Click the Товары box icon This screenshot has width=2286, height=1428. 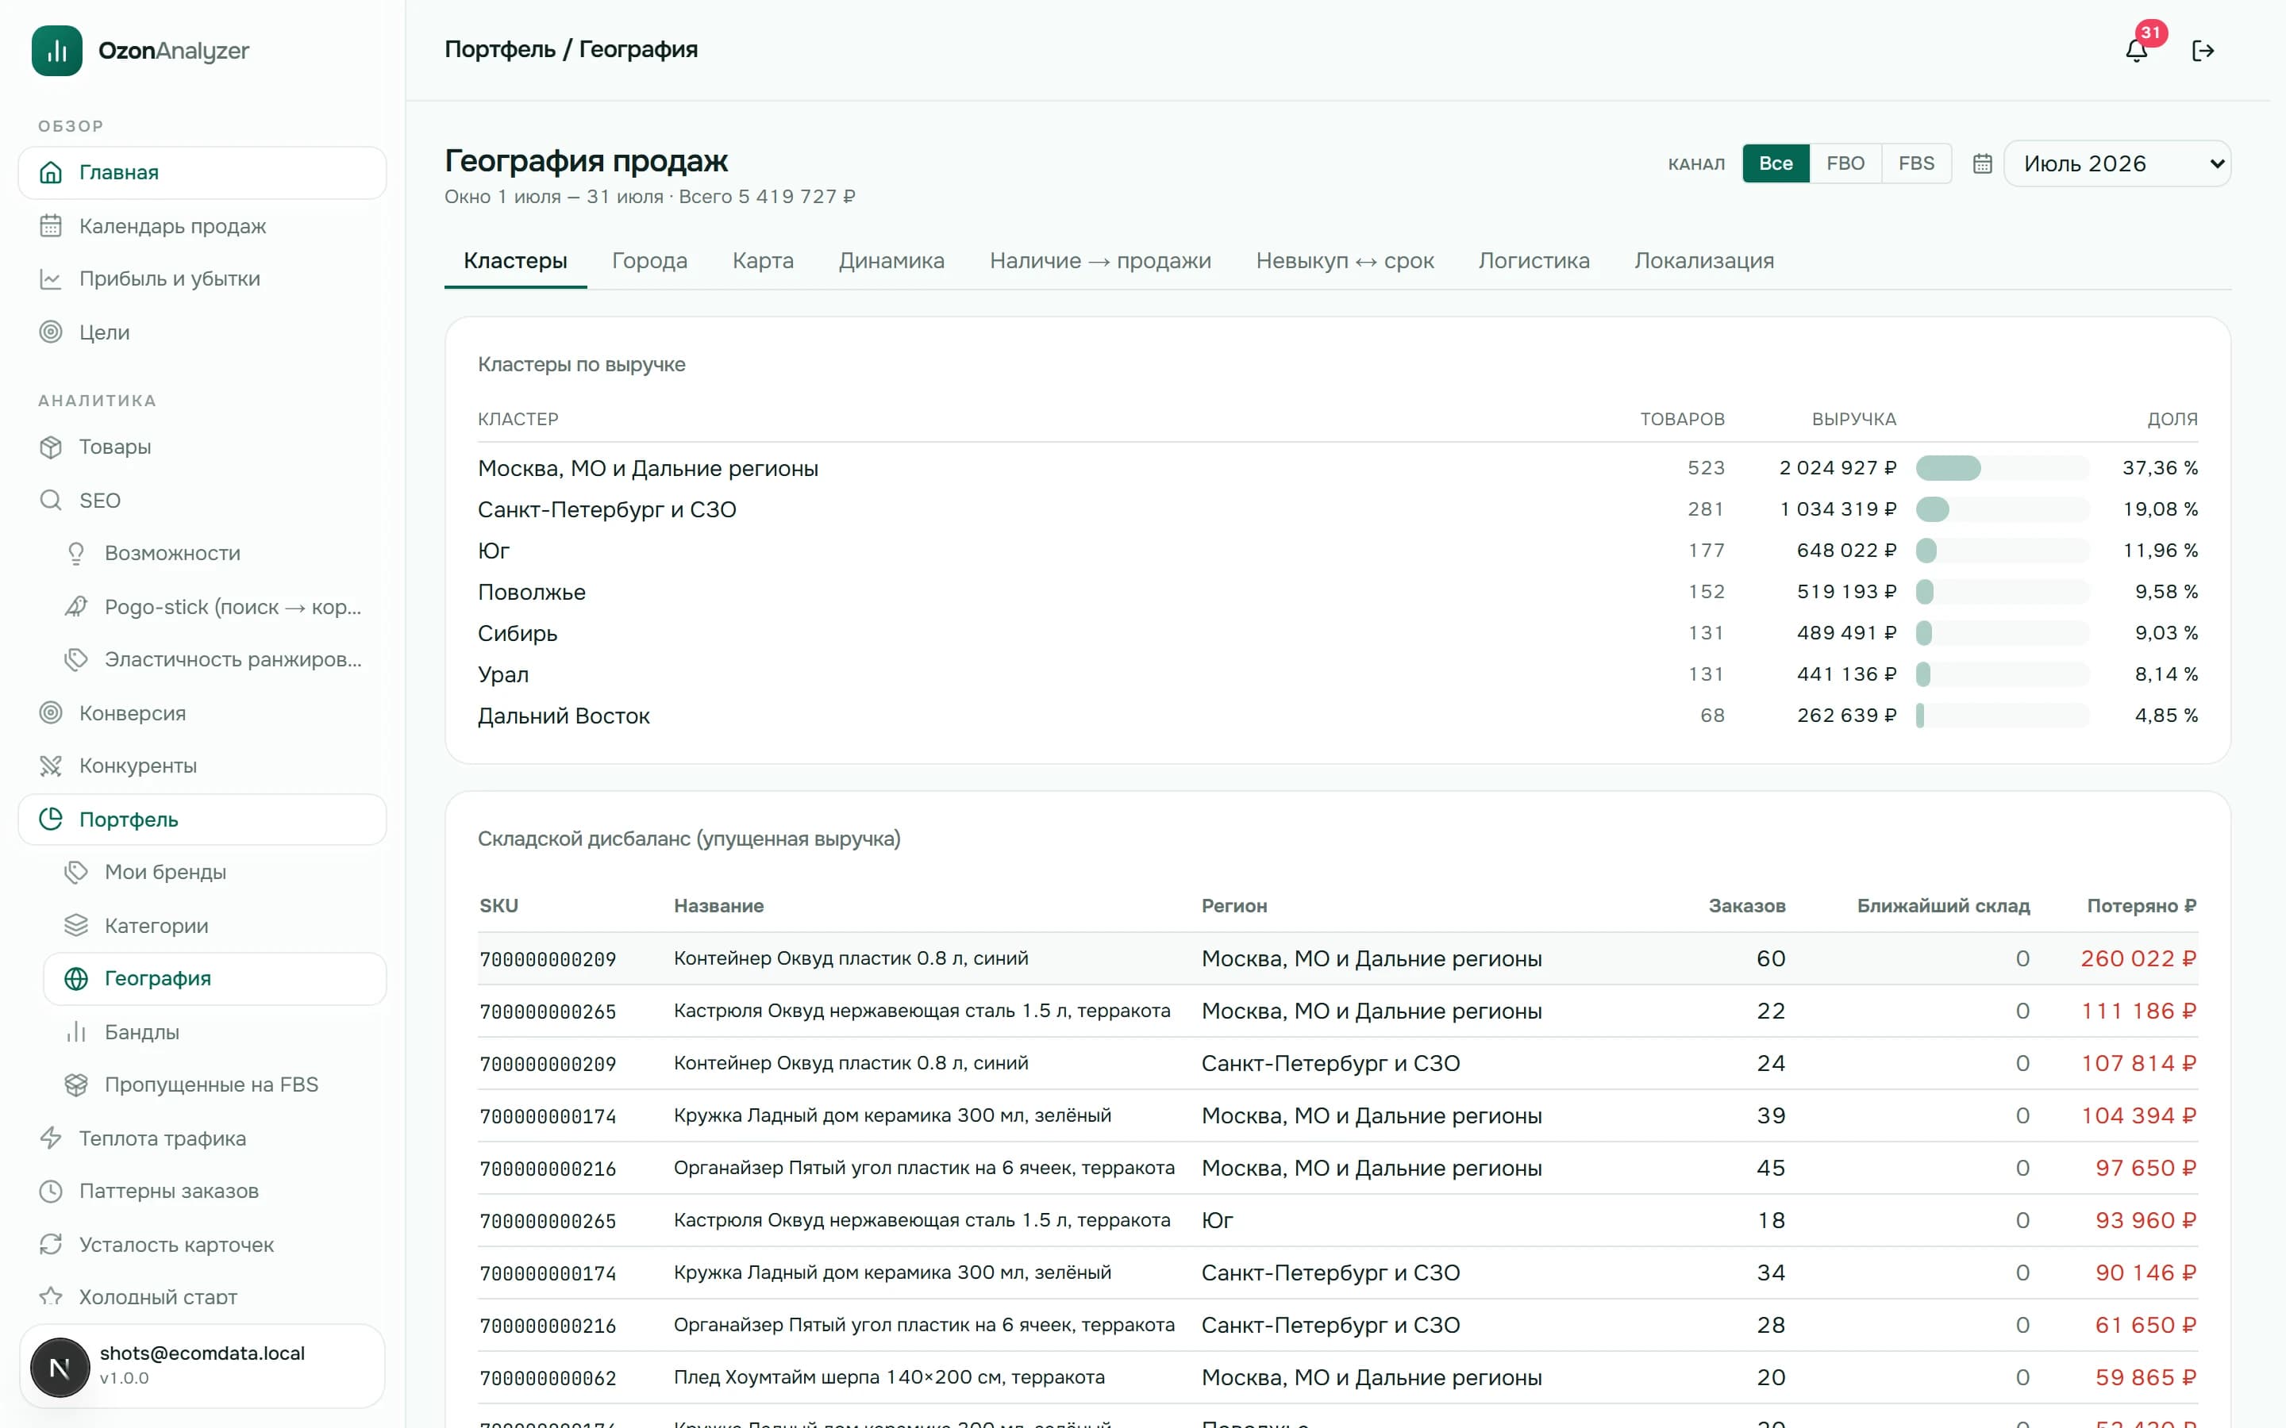[x=51, y=447]
